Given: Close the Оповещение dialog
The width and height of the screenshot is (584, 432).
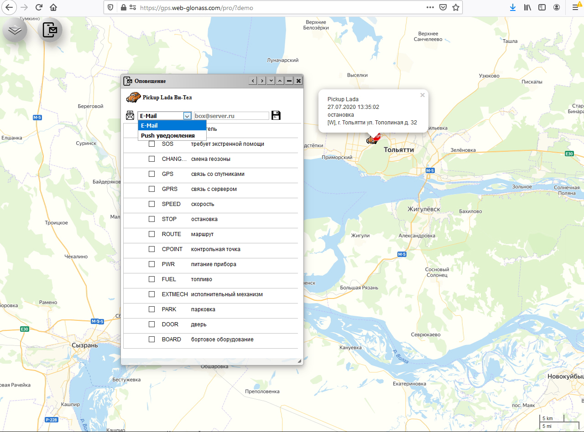Looking at the screenshot, I should [x=298, y=81].
